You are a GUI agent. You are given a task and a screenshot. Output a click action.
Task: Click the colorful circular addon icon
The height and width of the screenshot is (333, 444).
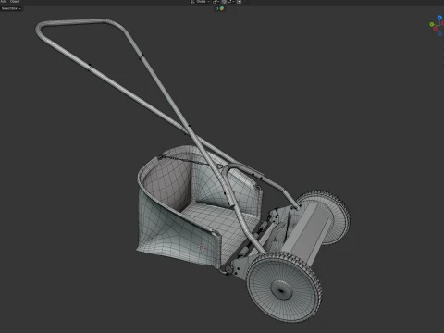pyautogui.click(x=222, y=8)
